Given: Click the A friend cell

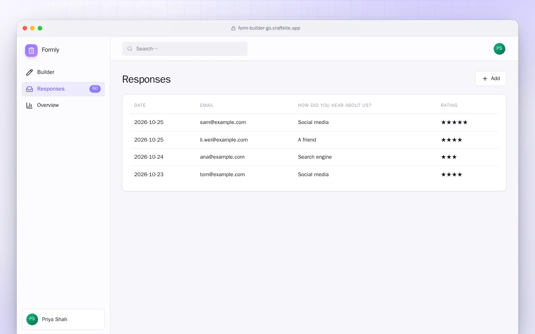Looking at the screenshot, I should [x=307, y=140].
